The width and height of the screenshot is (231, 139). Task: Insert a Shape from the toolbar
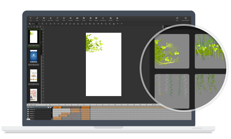(x=84, y=19)
